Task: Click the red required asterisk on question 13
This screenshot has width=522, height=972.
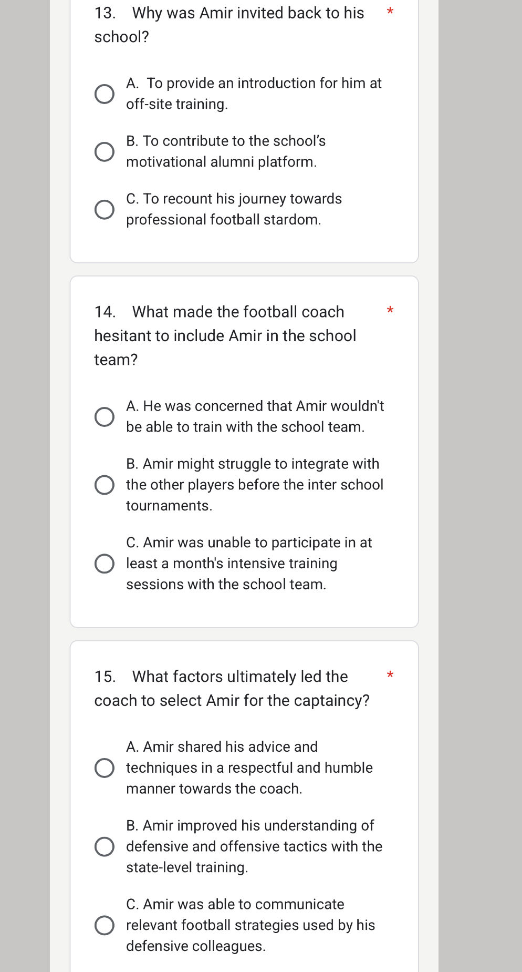Action: point(390,12)
